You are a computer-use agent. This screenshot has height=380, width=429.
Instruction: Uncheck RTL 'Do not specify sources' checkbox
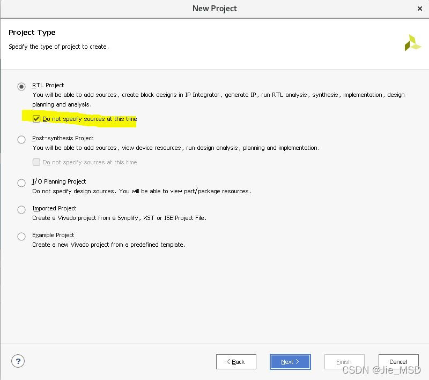36,119
